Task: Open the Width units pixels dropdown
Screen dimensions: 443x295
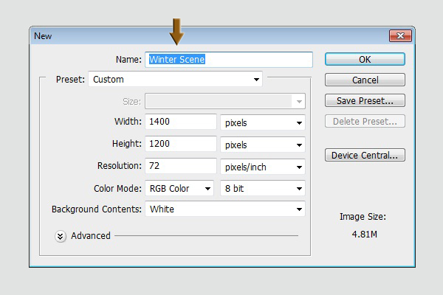Action: pyautogui.click(x=263, y=122)
